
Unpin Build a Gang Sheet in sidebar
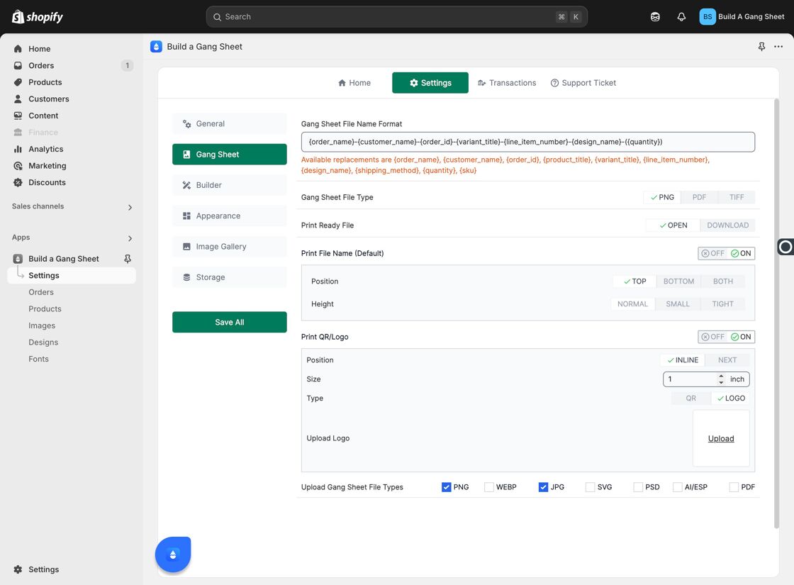click(128, 259)
